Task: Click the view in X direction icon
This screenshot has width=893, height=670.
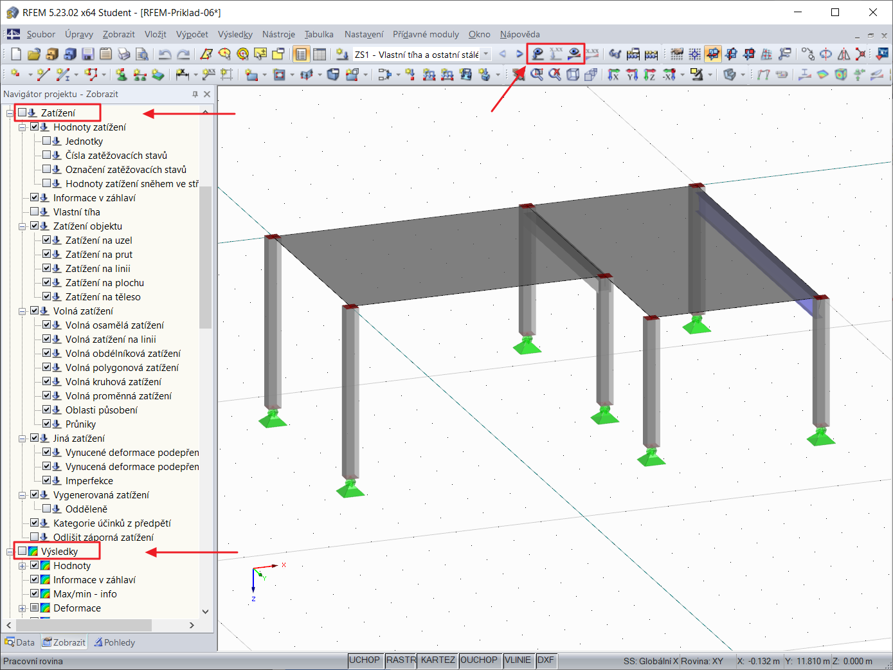Action: pos(614,75)
